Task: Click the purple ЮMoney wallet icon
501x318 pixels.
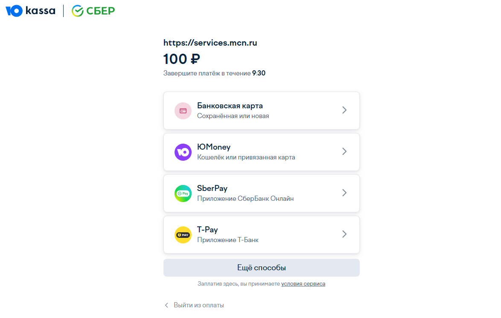Action: point(183,152)
